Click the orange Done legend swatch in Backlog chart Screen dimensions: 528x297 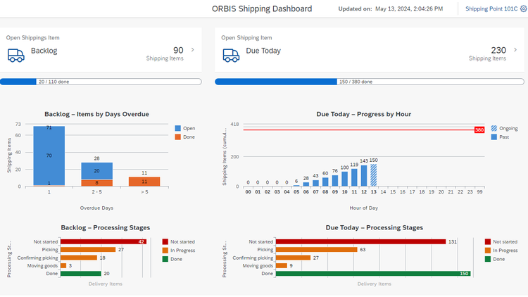tap(178, 137)
